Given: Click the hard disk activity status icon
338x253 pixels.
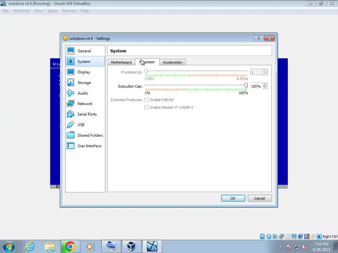Looking at the screenshot, I should coord(262,237).
